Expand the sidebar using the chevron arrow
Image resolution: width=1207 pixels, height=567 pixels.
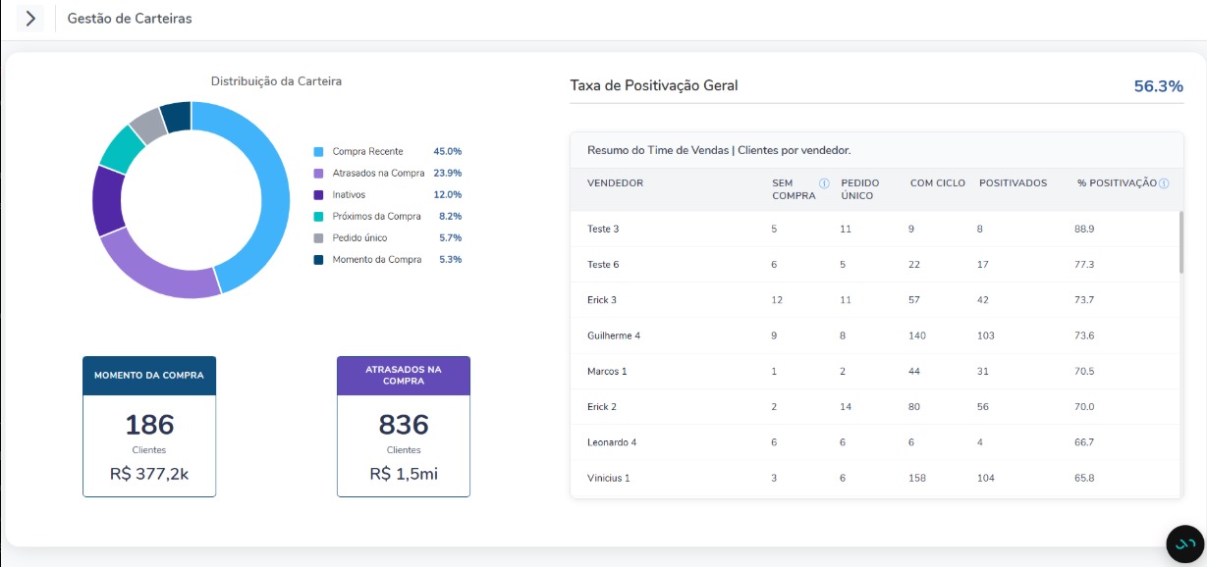[x=30, y=19]
